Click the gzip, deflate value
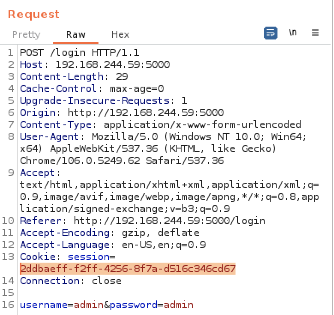334x315 pixels. [x=161, y=233]
